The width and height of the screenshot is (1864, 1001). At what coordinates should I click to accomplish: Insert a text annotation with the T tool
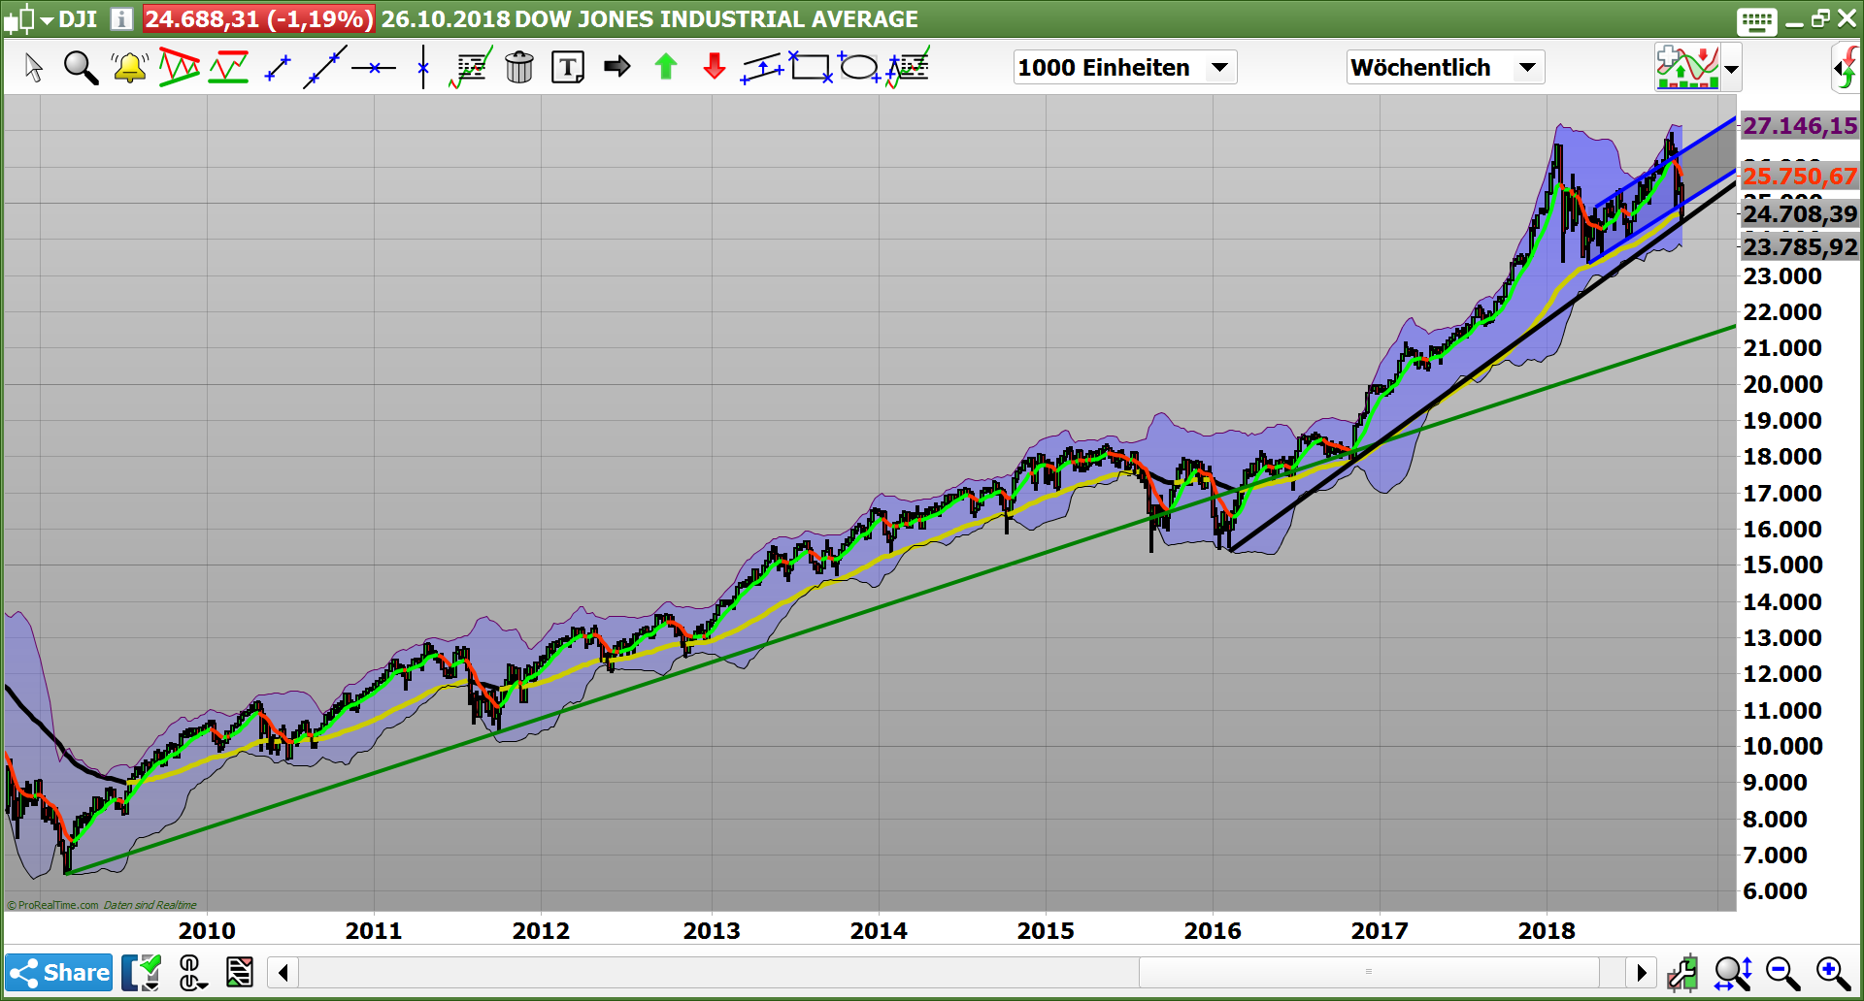(568, 68)
